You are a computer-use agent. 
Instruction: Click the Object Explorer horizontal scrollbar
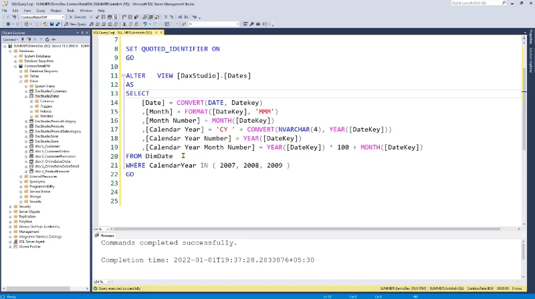tap(39, 288)
